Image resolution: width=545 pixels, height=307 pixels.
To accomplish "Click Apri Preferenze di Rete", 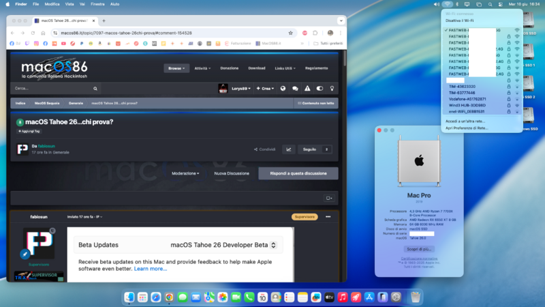I will tap(467, 128).
